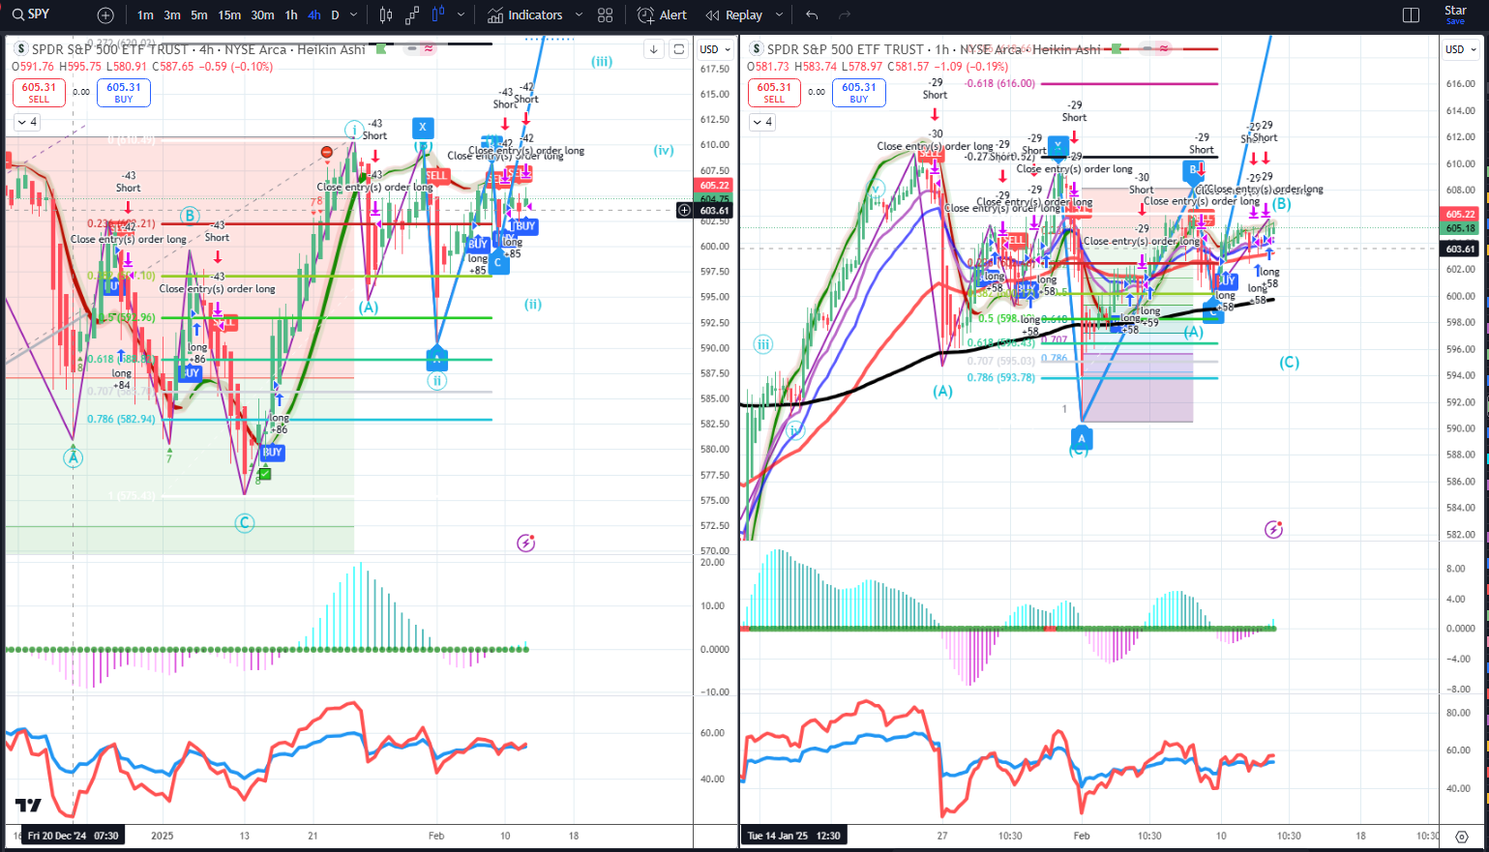The height and width of the screenshot is (852, 1489).
Task: Toggle the status pill on 1h chart
Action: [1157, 48]
